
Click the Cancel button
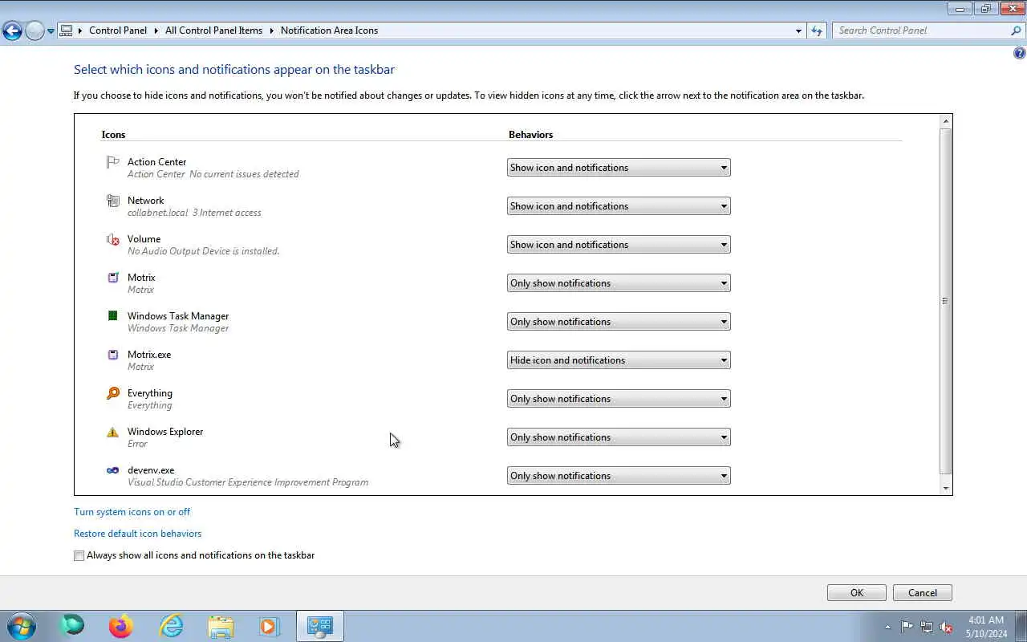(x=923, y=593)
